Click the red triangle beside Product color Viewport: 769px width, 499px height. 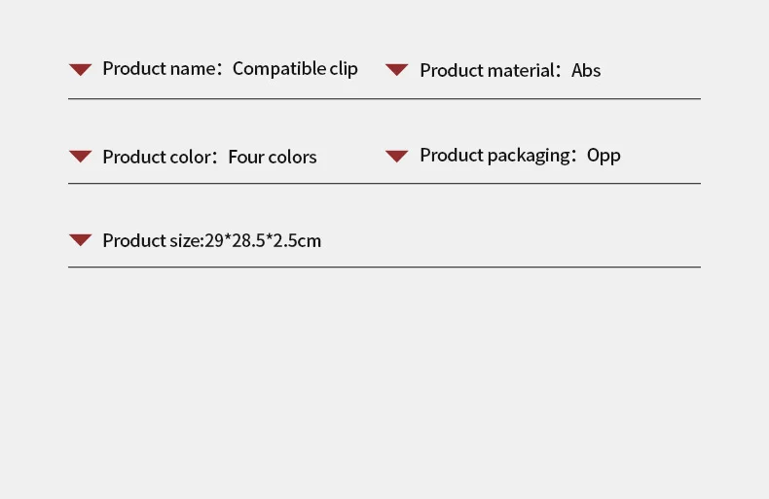tap(81, 157)
